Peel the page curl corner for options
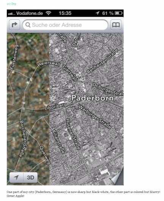This screenshot has height=201, width=164. click(x=118, y=177)
